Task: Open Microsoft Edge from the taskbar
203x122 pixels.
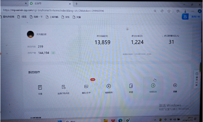Action: pyautogui.click(x=120, y=120)
